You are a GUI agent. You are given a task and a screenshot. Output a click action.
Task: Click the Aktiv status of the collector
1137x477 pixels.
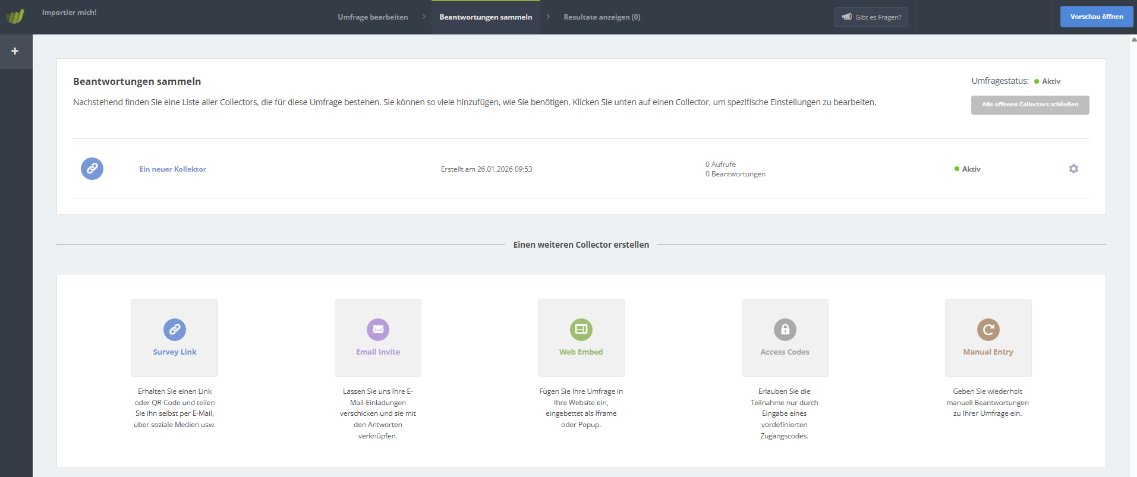coord(971,169)
